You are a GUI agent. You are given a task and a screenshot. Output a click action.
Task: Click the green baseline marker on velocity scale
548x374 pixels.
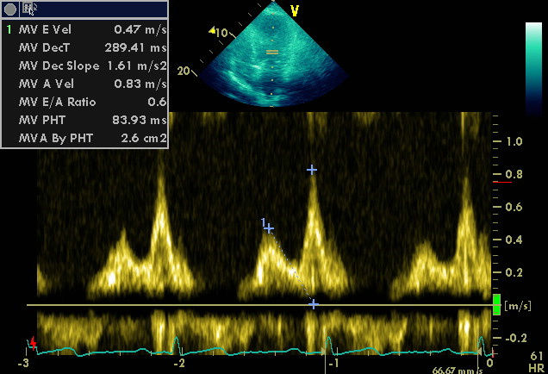pos(496,304)
